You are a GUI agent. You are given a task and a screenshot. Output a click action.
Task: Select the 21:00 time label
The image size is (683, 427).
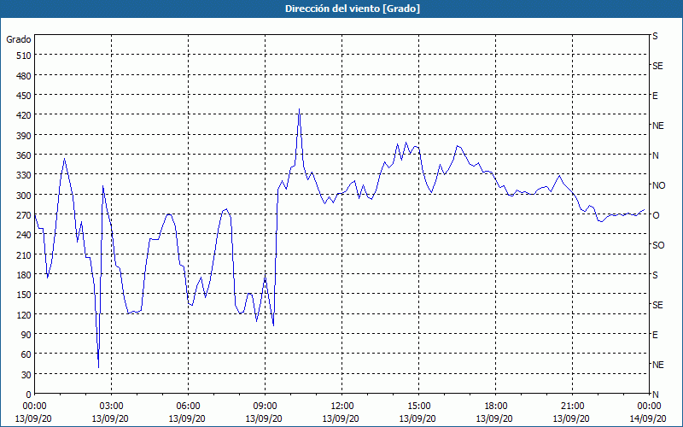pos(572,407)
